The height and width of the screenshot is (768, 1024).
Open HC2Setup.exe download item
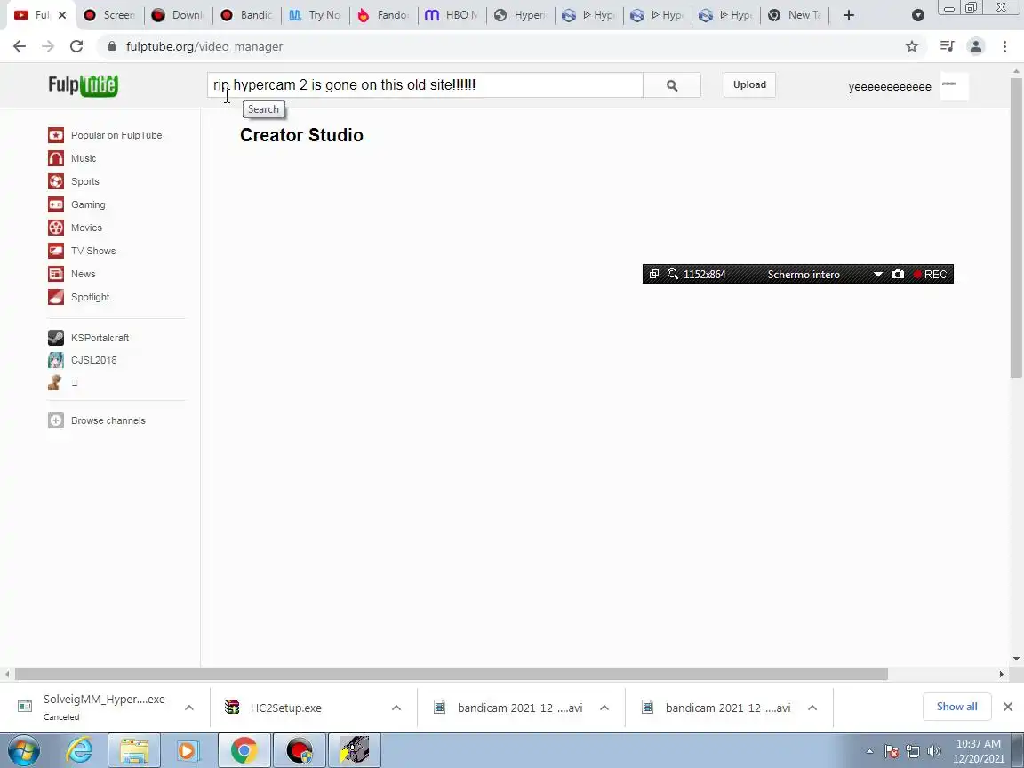[285, 708]
